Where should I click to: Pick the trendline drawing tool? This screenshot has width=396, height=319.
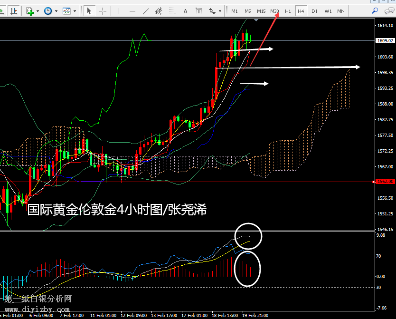(x=146, y=11)
